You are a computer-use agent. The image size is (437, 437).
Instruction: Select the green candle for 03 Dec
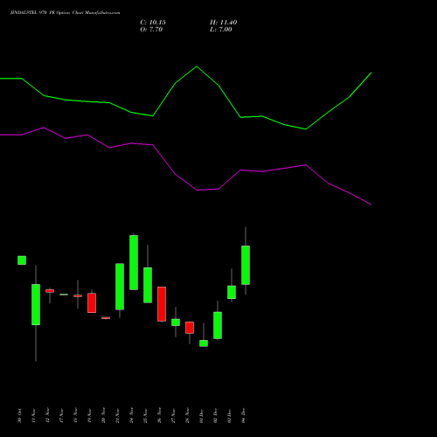[232, 292]
